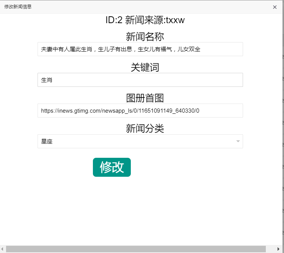Click the 图册首图 label
The height and width of the screenshot is (253, 284).
pyautogui.click(x=145, y=98)
